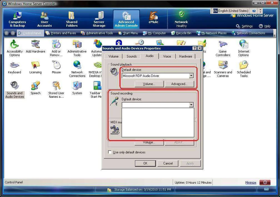The image size is (280, 197).
Task: Click the language bar help icon
Action: click(254, 11)
